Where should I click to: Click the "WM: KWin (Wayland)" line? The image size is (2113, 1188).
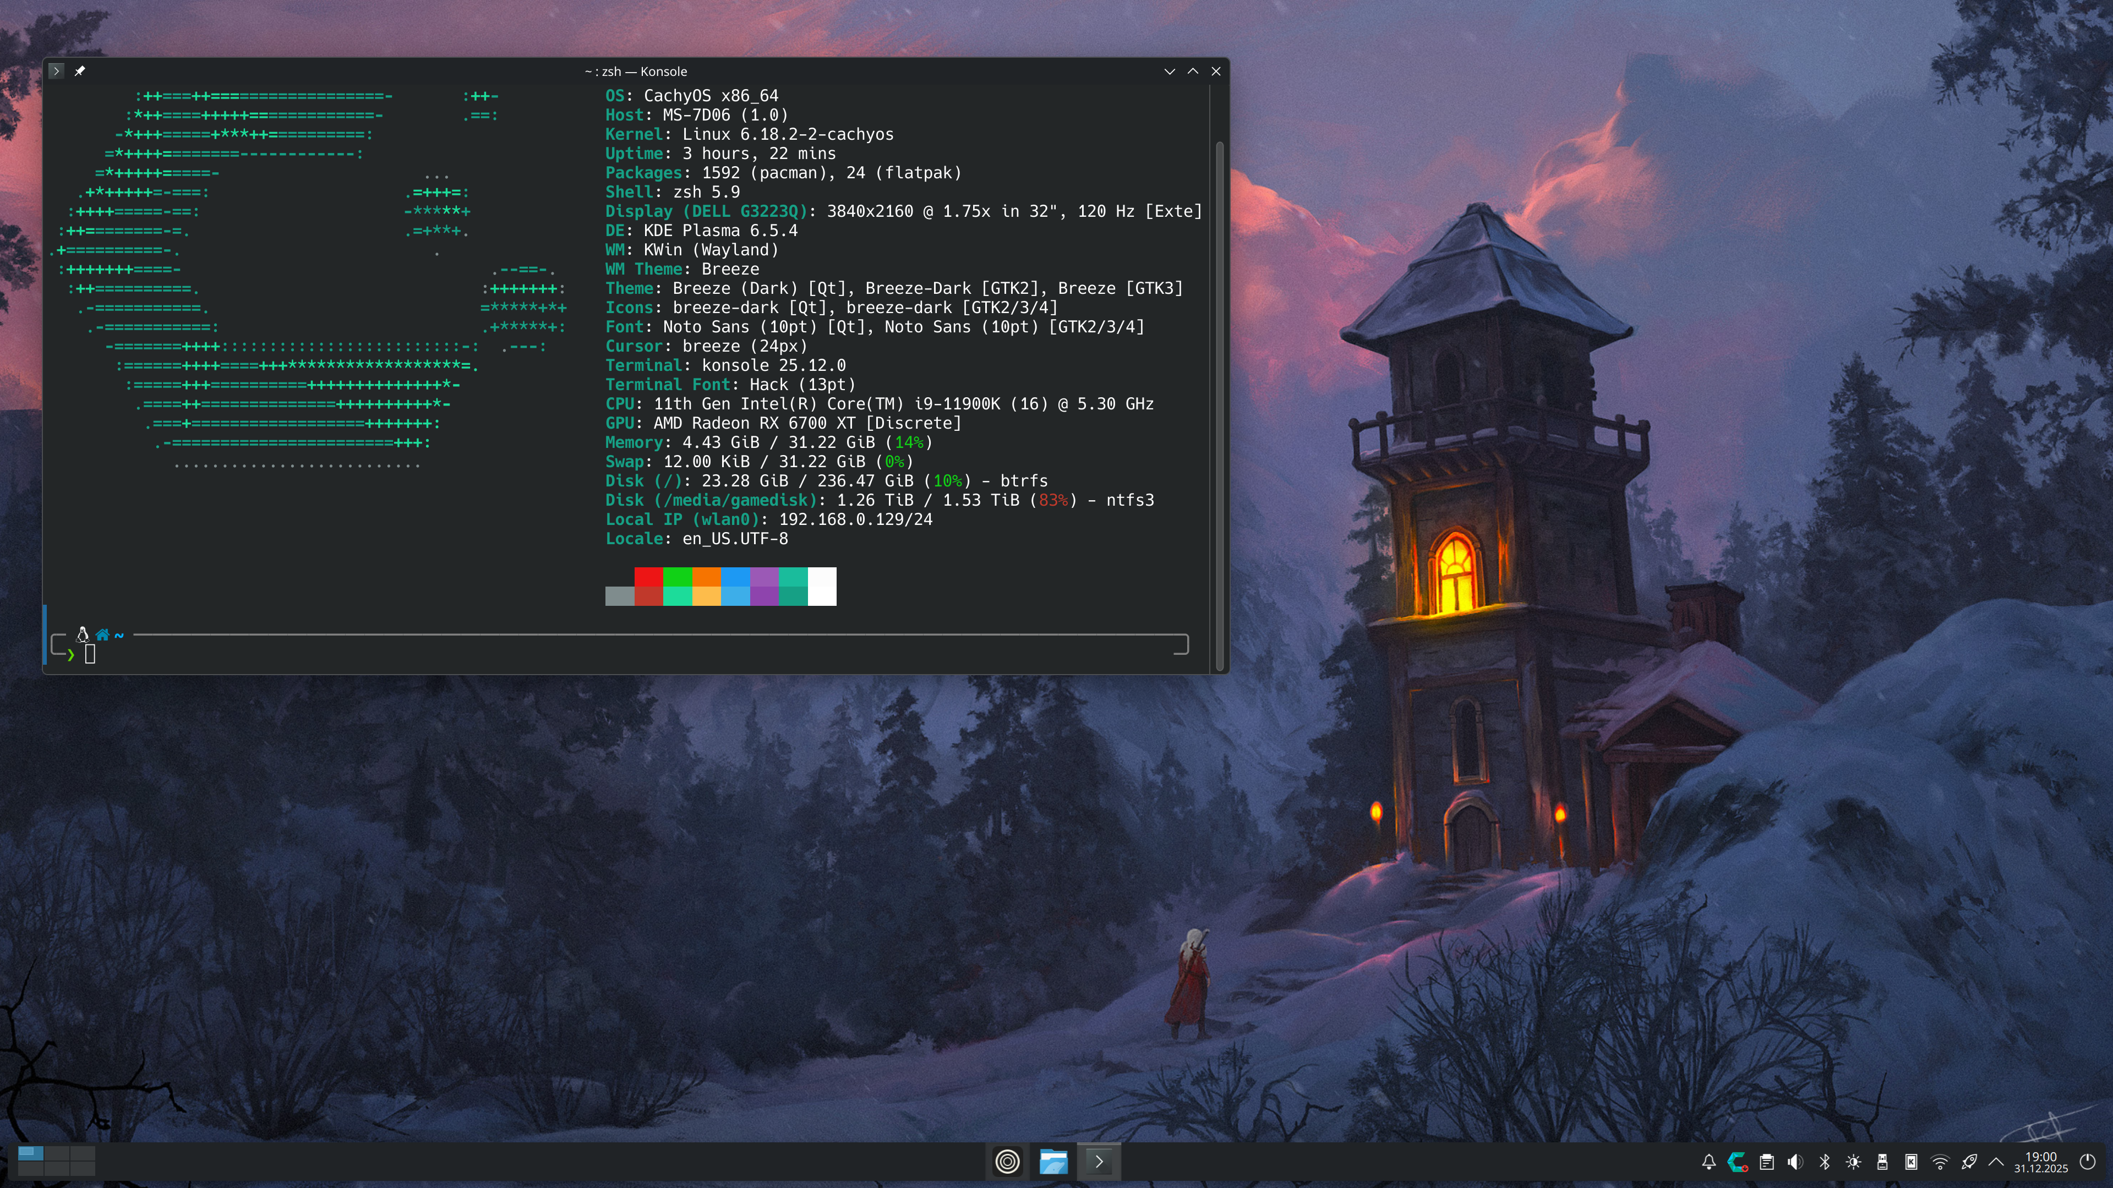pyautogui.click(x=692, y=250)
